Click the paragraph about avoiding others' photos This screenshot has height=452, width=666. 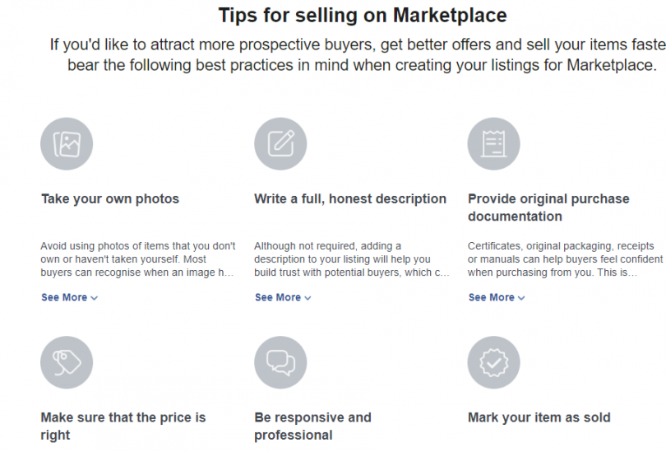[138, 259]
